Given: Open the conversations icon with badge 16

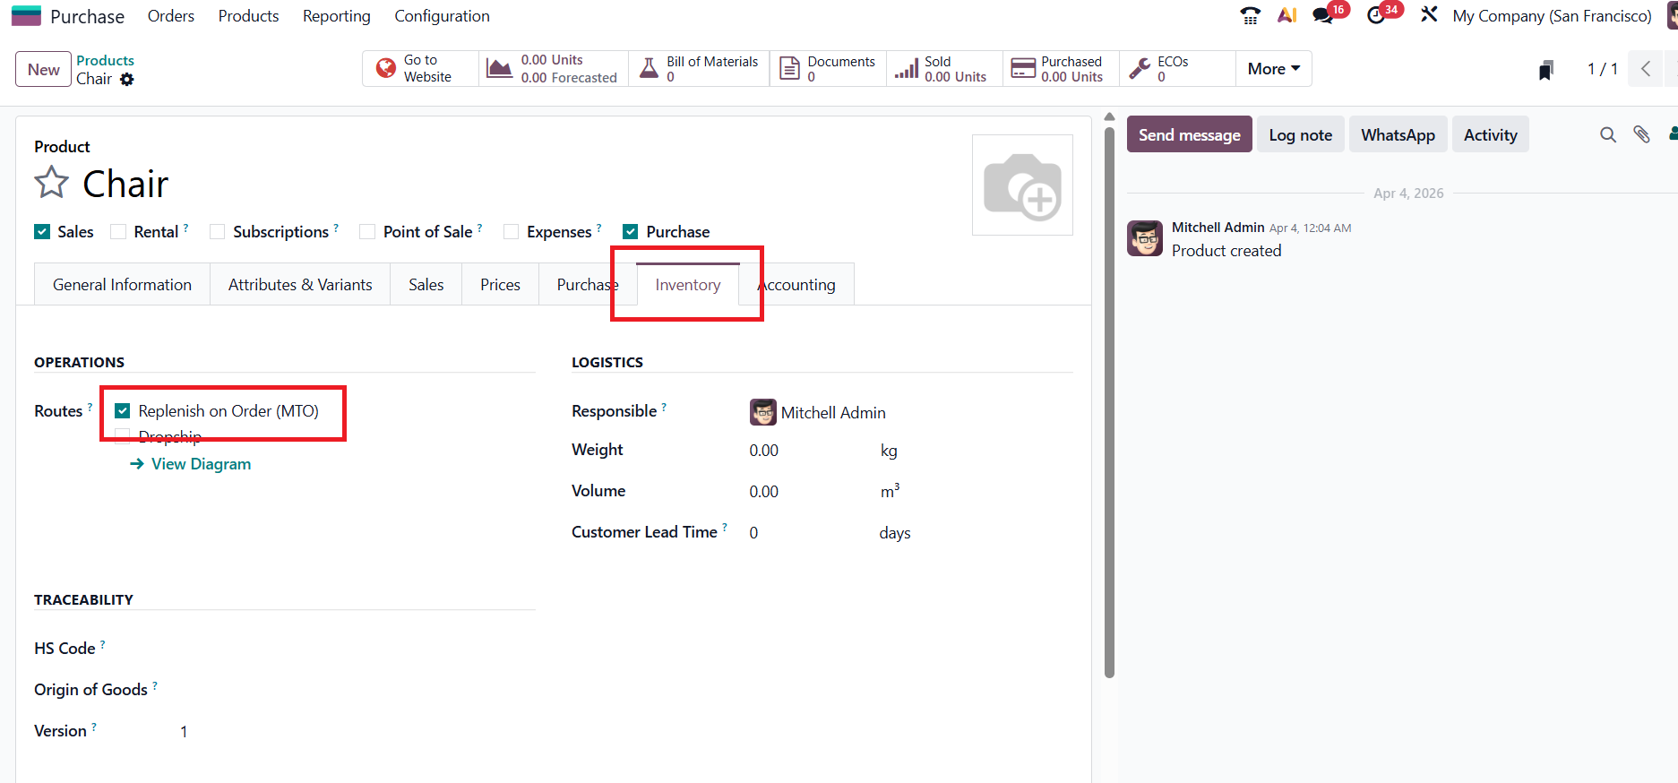Looking at the screenshot, I should (1322, 15).
